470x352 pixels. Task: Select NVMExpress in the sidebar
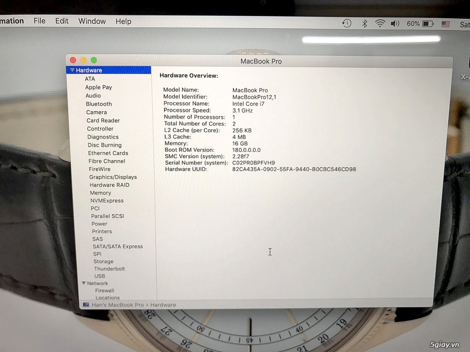[x=107, y=201]
